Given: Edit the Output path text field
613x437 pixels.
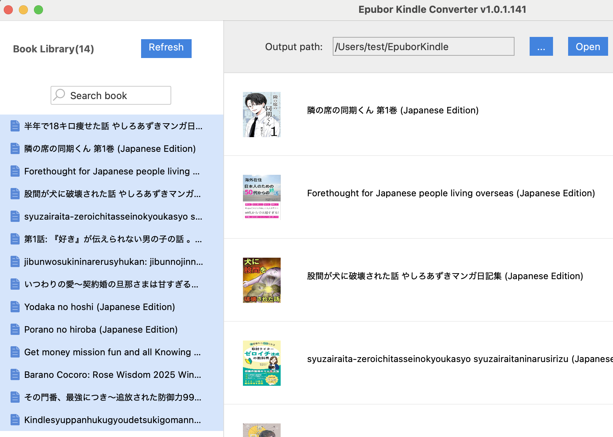Looking at the screenshot, I should (x=423, y=46).
